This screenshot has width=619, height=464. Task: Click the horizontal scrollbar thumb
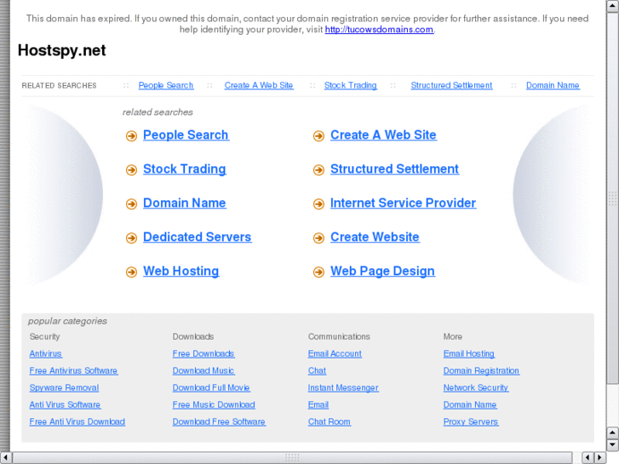tap(292, 457)
